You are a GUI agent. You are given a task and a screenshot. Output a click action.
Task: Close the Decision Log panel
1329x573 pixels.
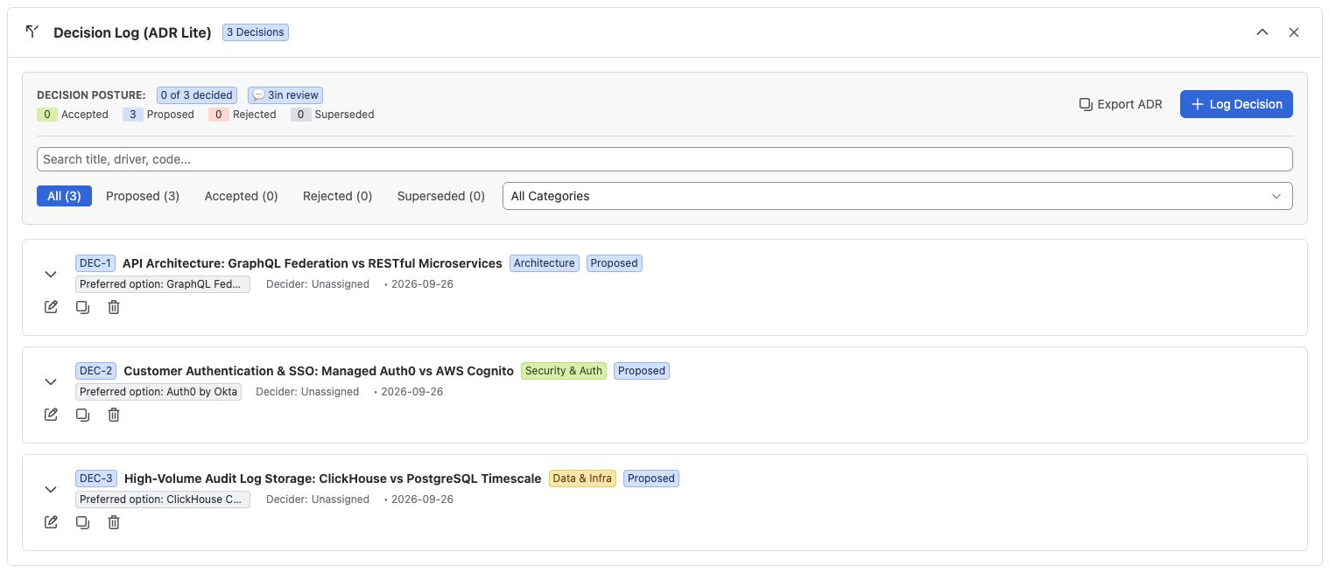[1294, 32]
